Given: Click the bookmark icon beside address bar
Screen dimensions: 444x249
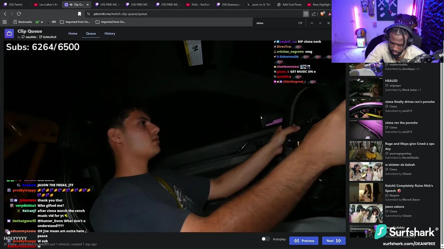Looking at the screenshot, I should click(79, 14).
